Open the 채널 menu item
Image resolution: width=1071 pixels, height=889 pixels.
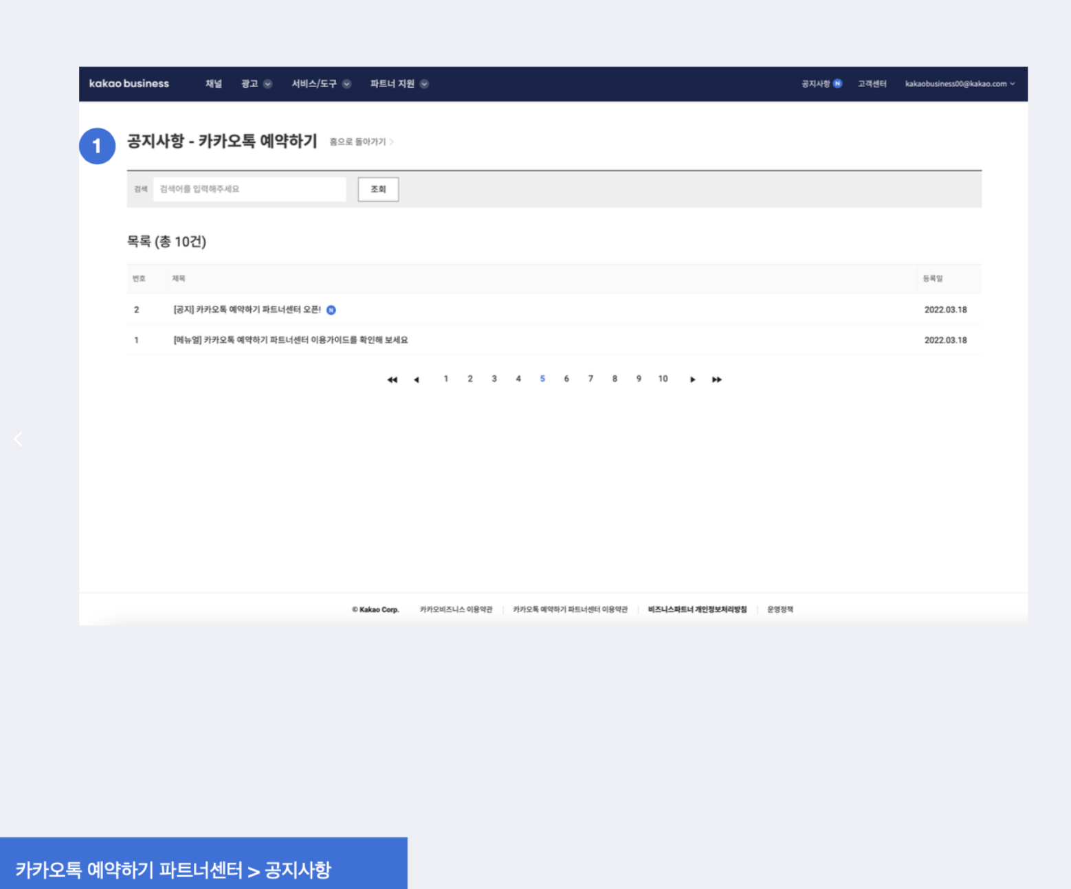coord(213,84)
